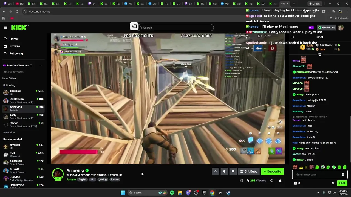
Task: Click the gaming tag
Action: pos(103,179)
